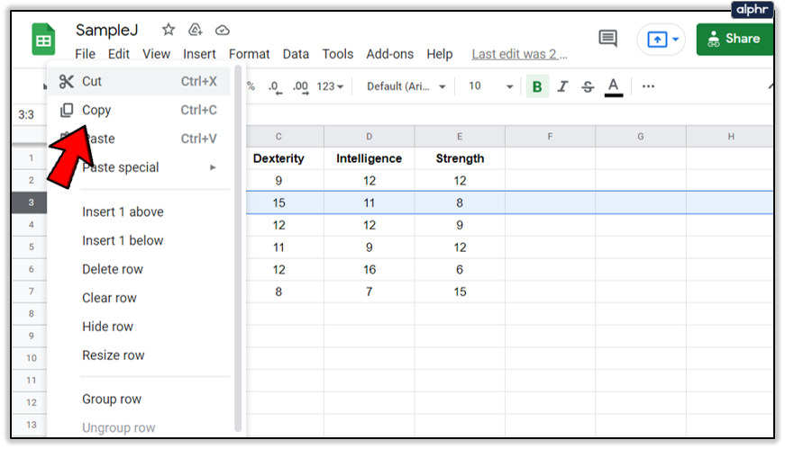The image size is (785, 449).
Task: Open the Default font family dropdown
Action: point(406,86)
